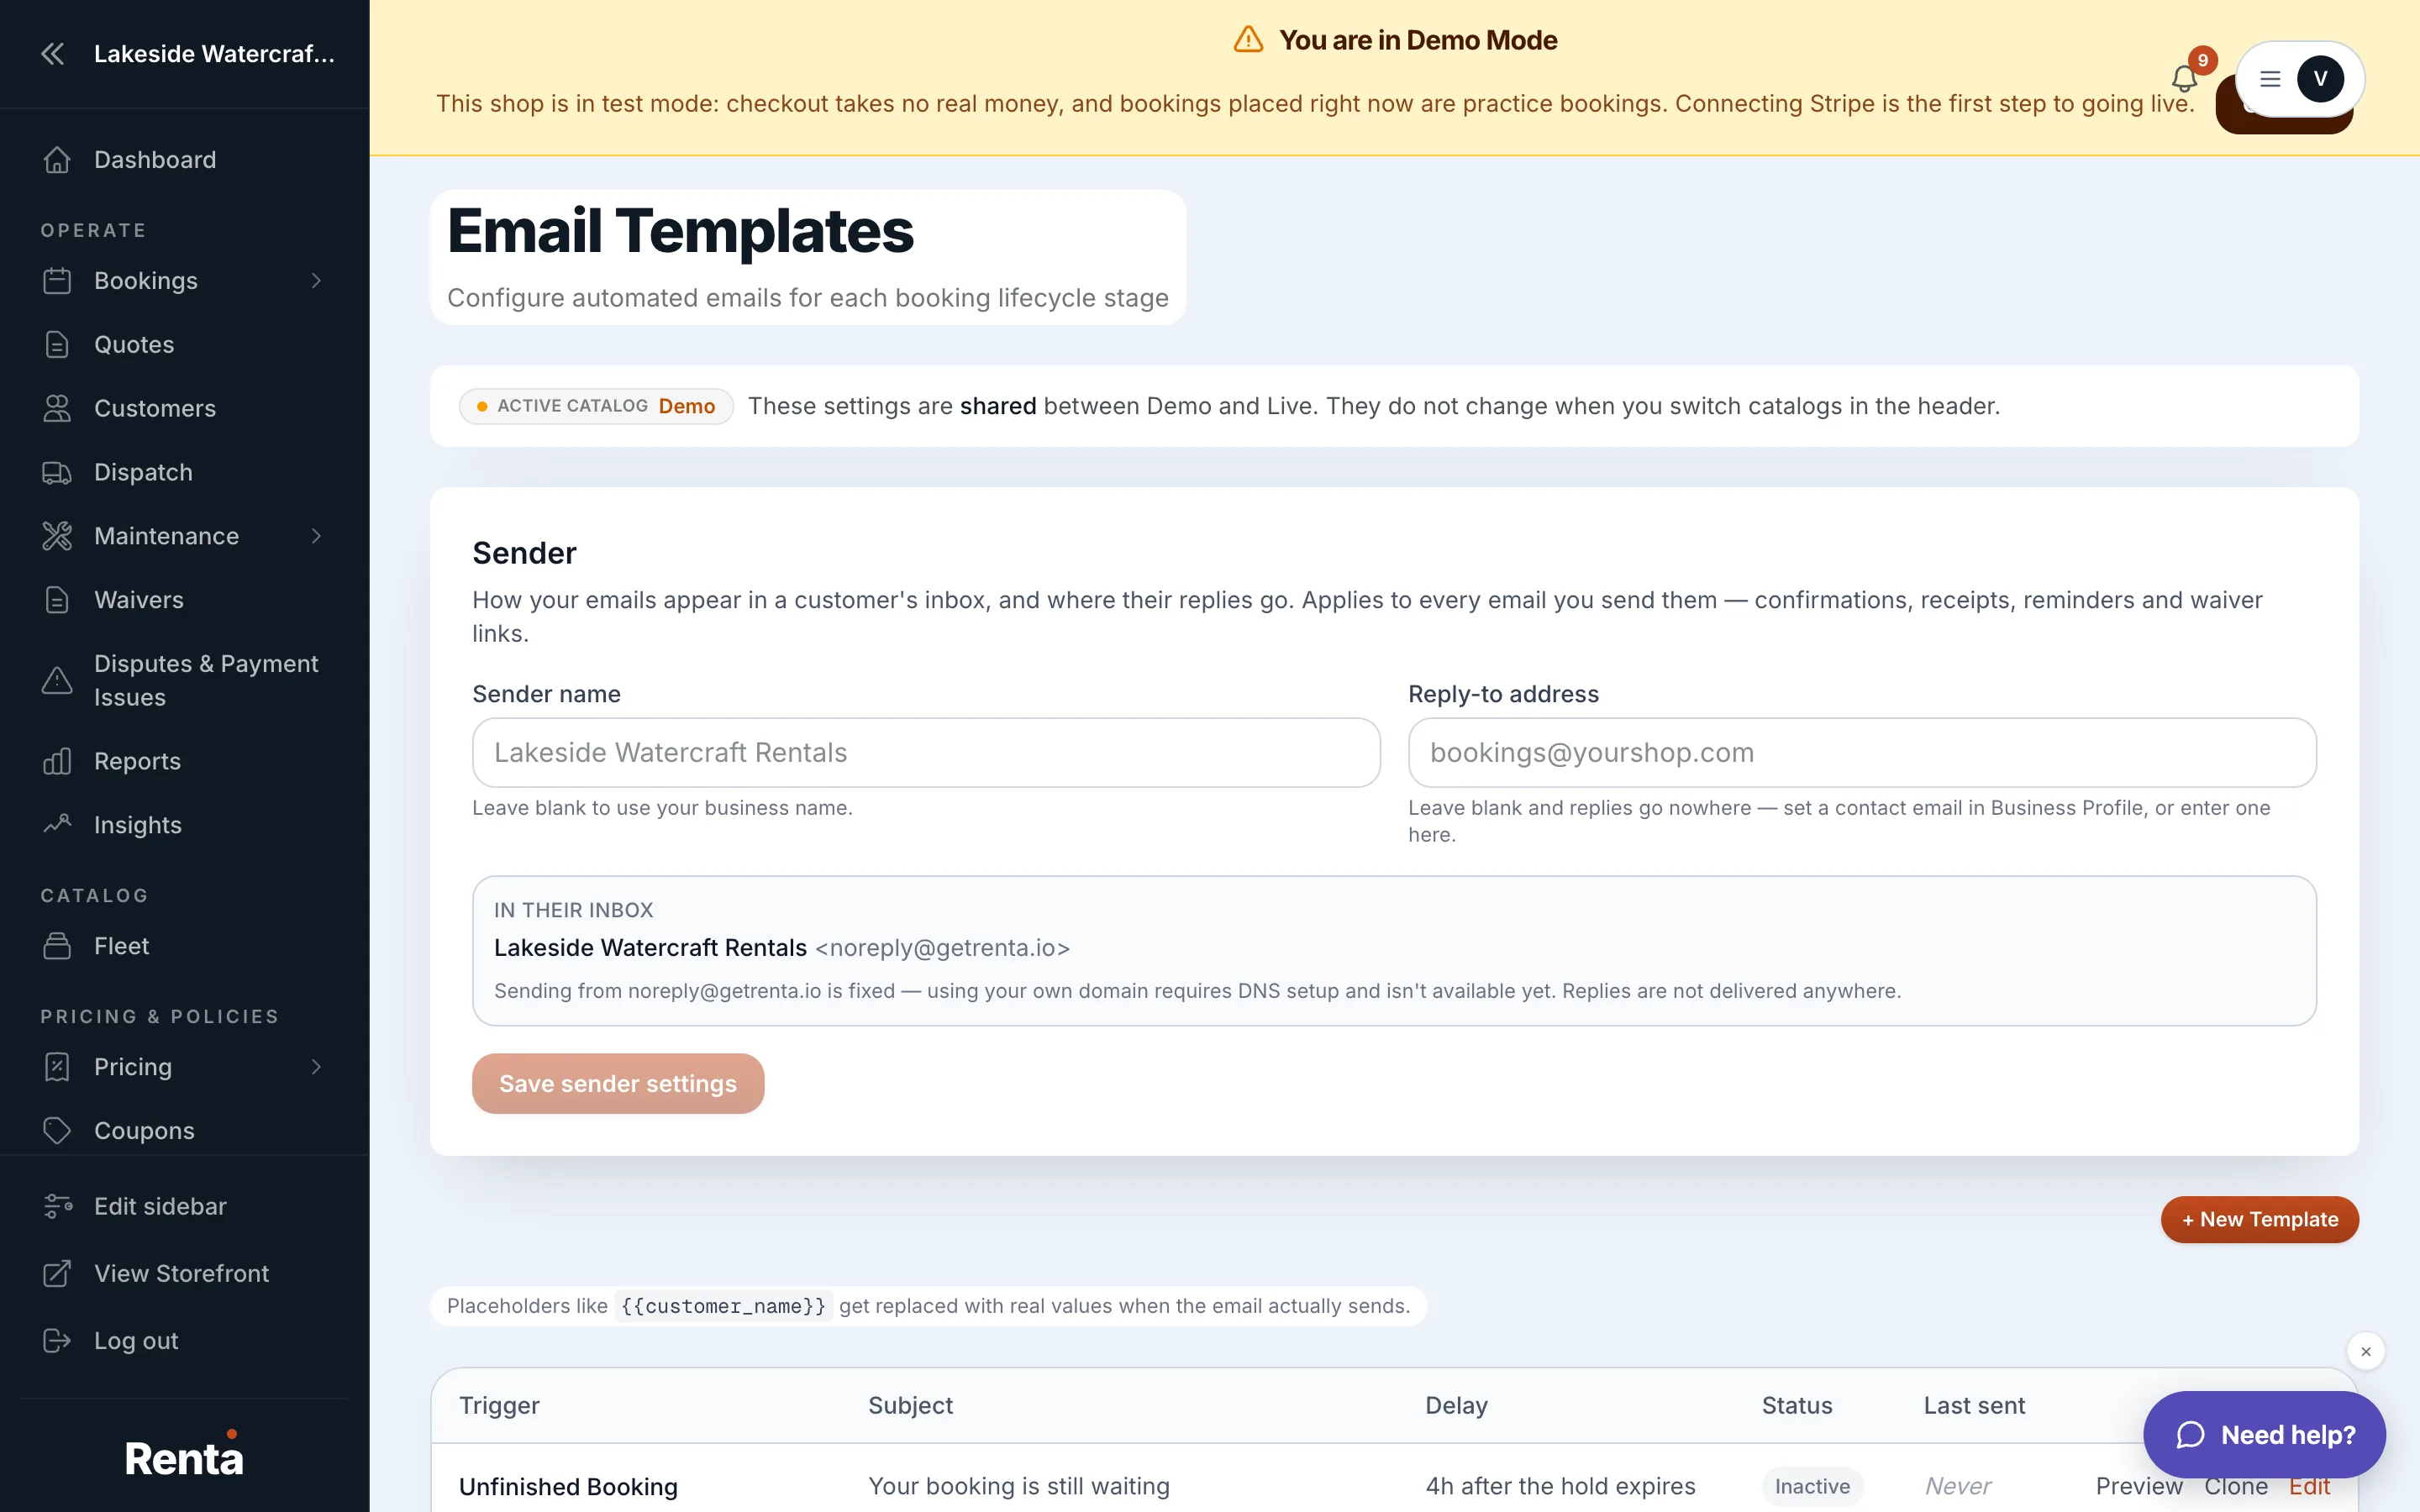Expand the Maintenance submenu chevron

[316, 537]
